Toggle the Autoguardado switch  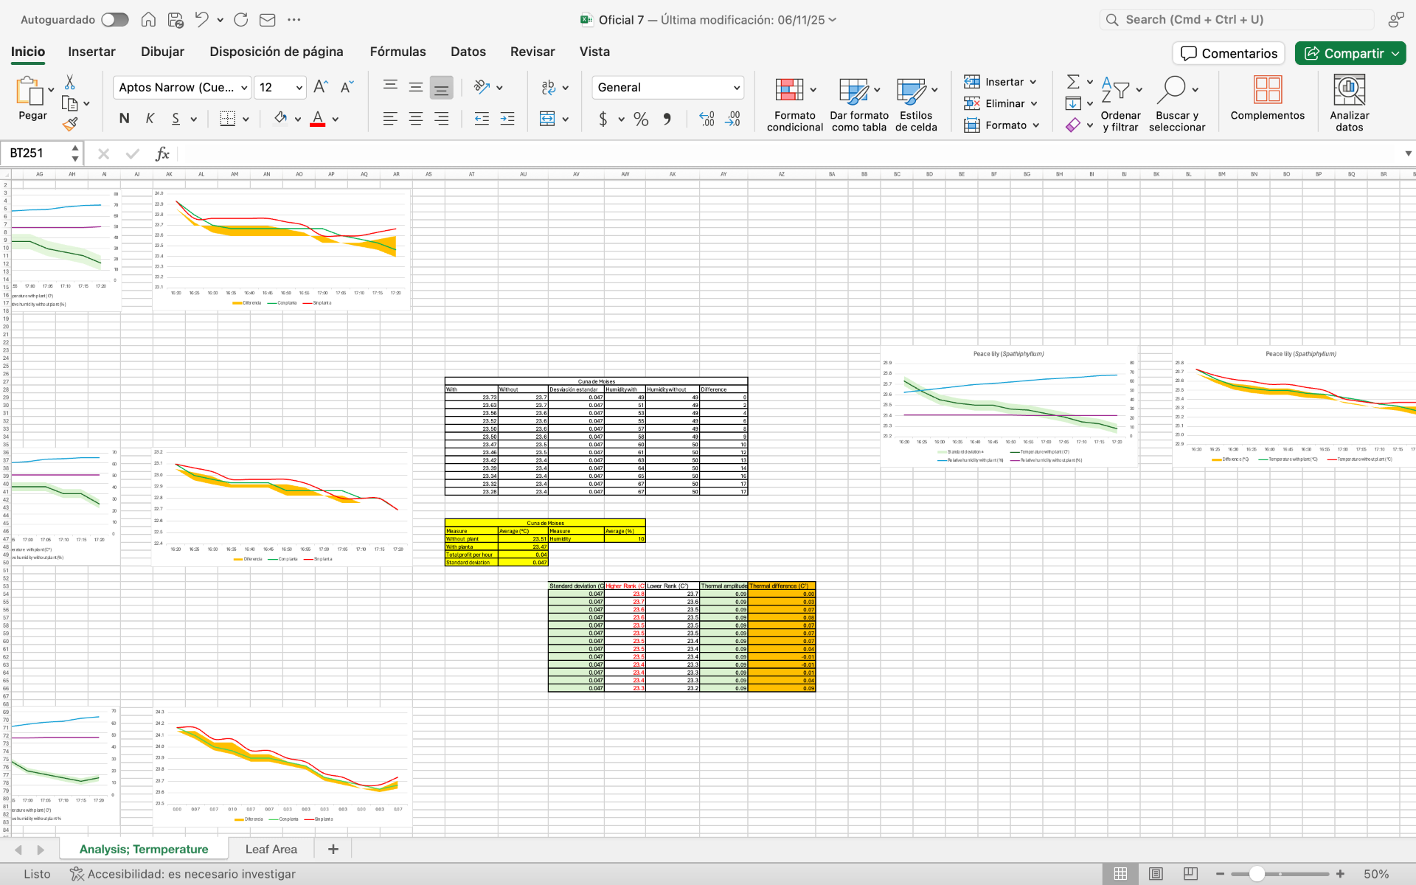tap(115, 20)
